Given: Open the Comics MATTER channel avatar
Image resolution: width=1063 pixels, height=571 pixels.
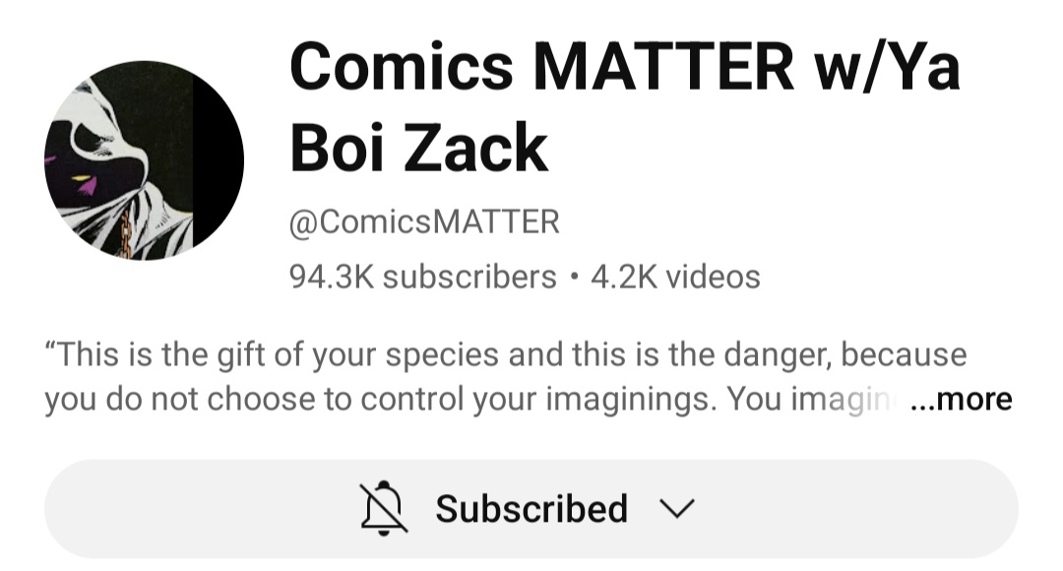Looking at the screenshot, I should 144,160.
